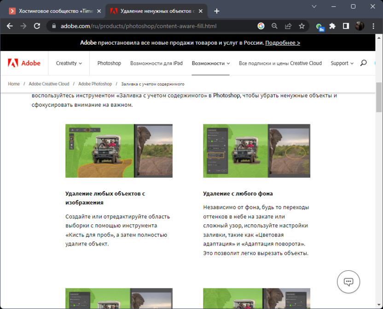Open the fill settings elephant thumbnail image
This screenshot has height=309, width=383.
coord(256,151)
